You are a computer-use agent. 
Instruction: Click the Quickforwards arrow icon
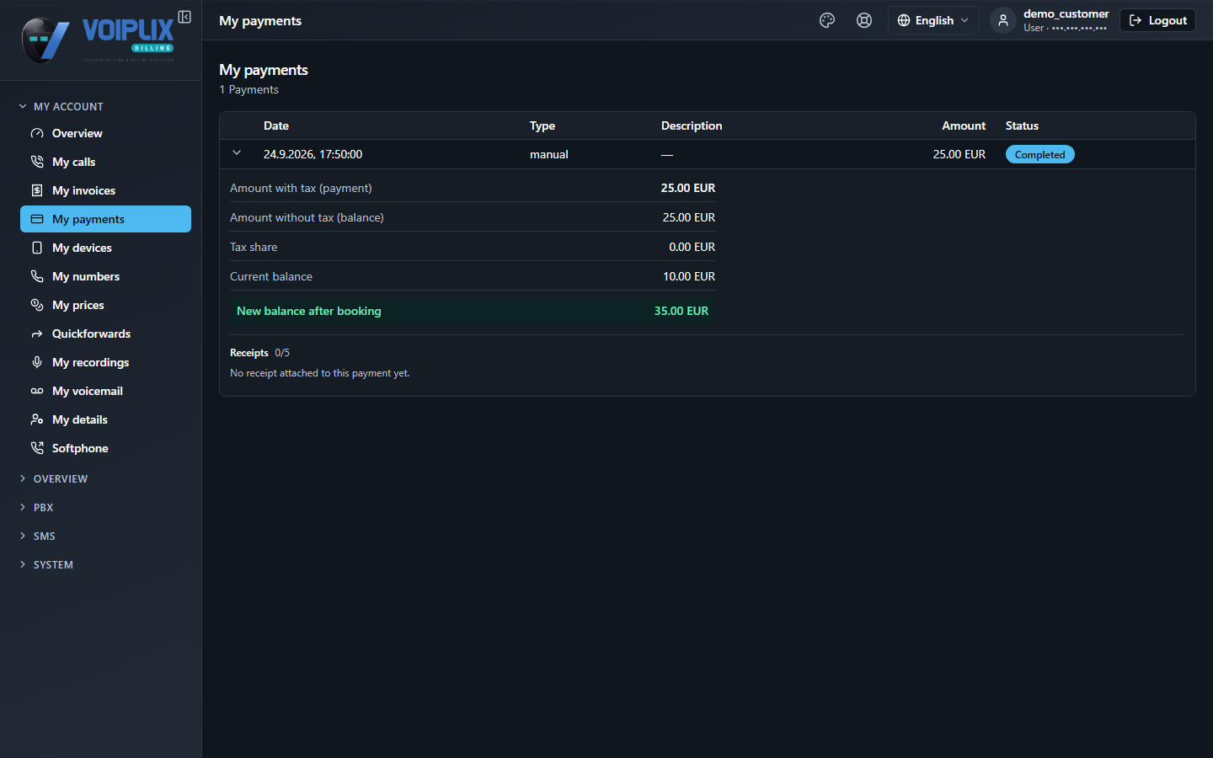tap(37, 334)
